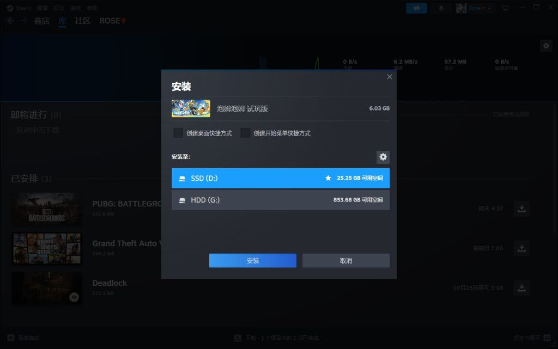Open the 商店 tab
The width and height of the screenshot is (558, 349).
pyautogui.click(x=41, y=21)
